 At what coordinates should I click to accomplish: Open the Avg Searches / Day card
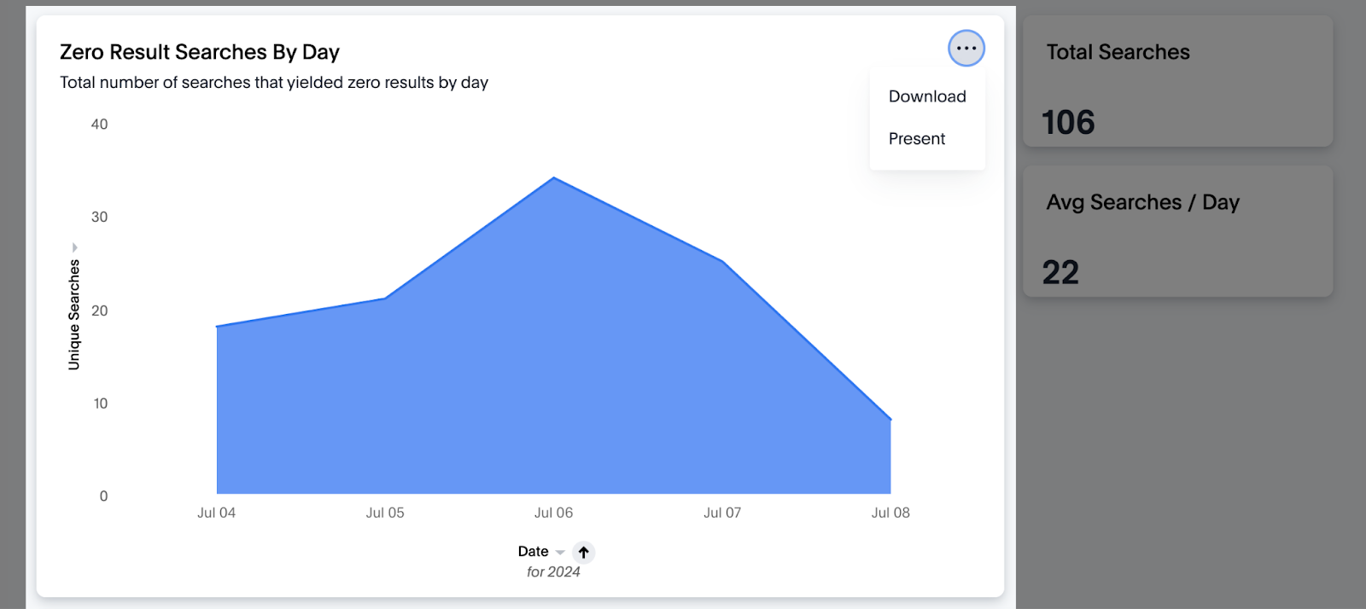click(1177, 231)
